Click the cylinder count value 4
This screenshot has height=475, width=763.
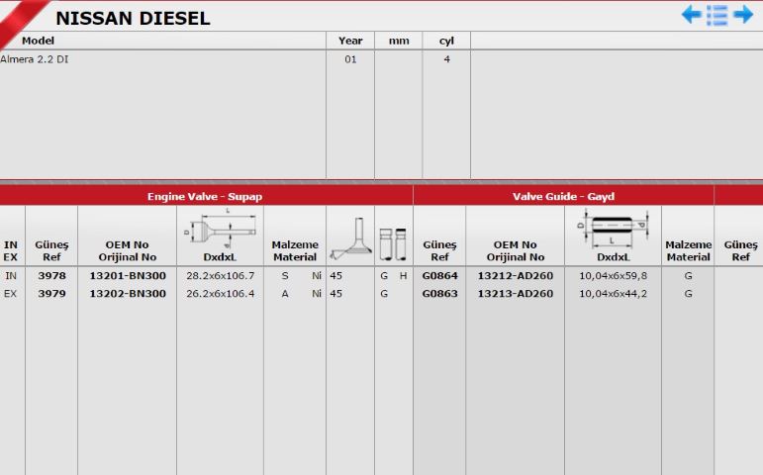446,59
